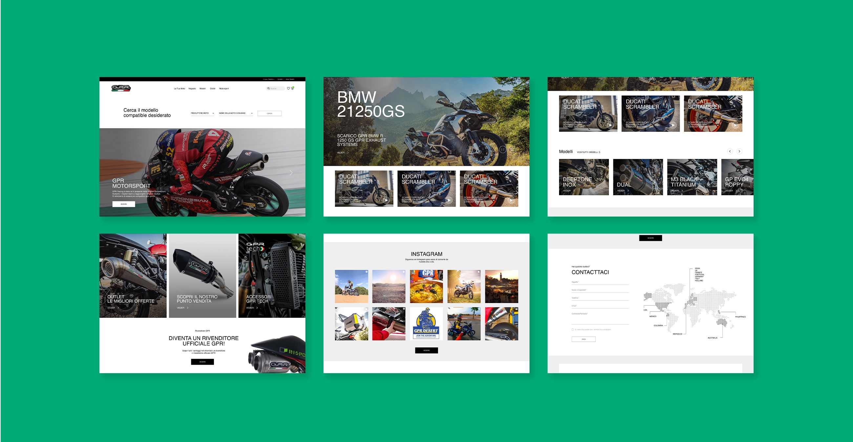Open the blue racing rider Instagram post

(x=464, y=324)
